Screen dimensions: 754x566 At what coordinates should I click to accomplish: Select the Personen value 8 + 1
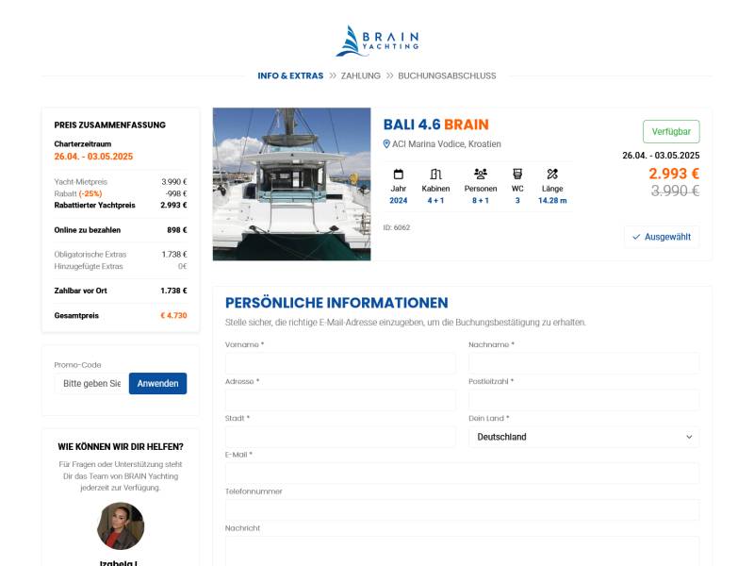pos(481,201)
